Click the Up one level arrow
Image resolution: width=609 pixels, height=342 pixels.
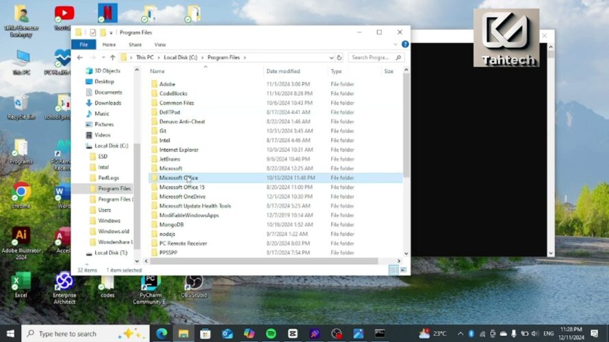[113, 57]
